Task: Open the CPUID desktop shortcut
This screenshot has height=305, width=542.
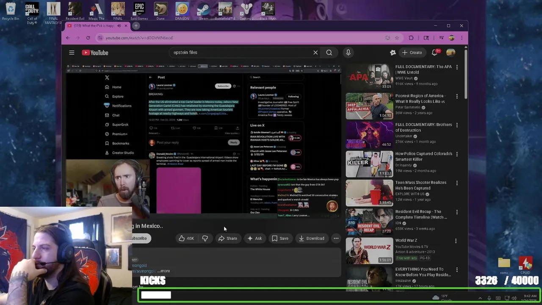Action: tap(525, 266)
